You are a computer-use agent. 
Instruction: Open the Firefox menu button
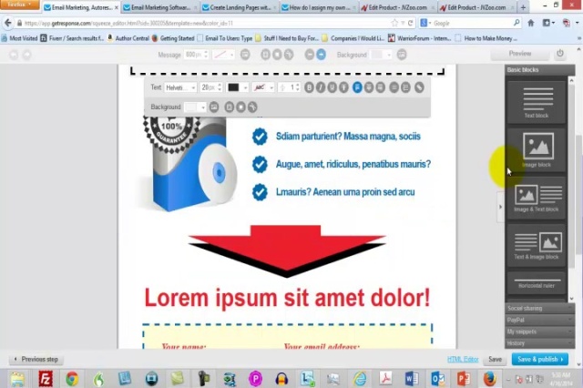click(19, 5)
